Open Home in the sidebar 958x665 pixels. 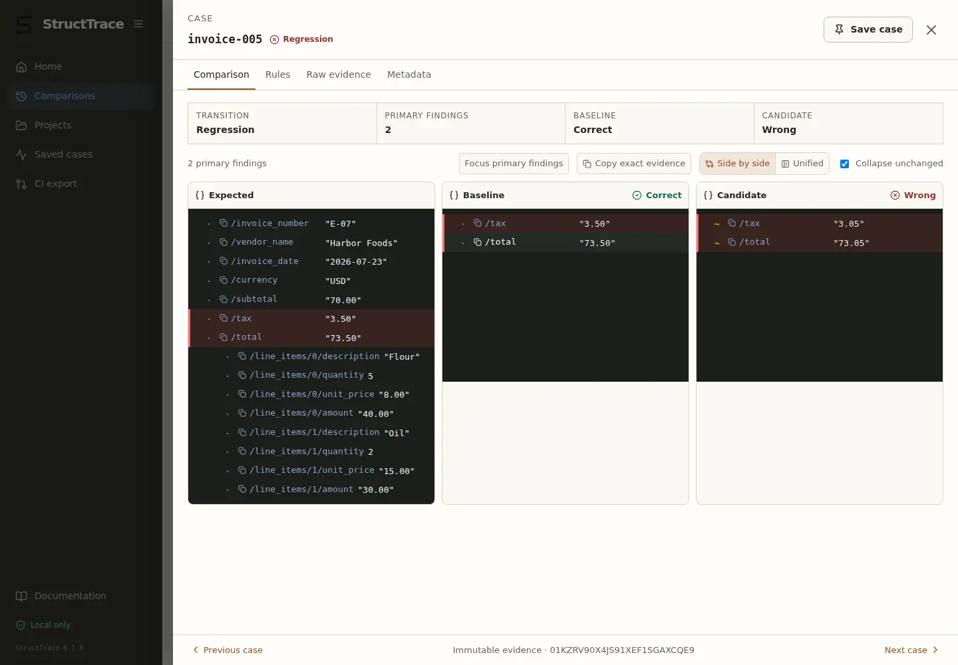tap(81, 66)
